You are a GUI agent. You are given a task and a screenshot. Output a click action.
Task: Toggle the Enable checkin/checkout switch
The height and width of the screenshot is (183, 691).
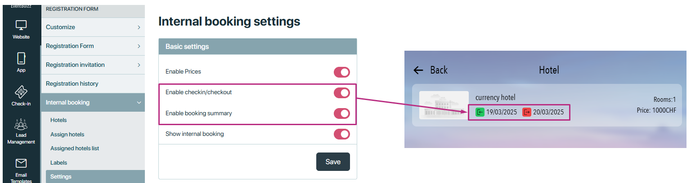[x=341, y=93]
